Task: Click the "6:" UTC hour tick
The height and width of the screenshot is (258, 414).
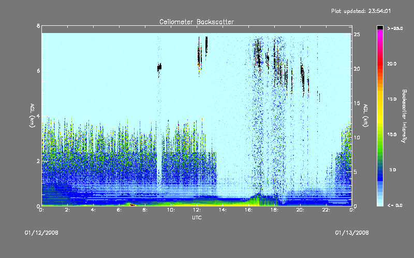Action: click(x=120, y=210)
